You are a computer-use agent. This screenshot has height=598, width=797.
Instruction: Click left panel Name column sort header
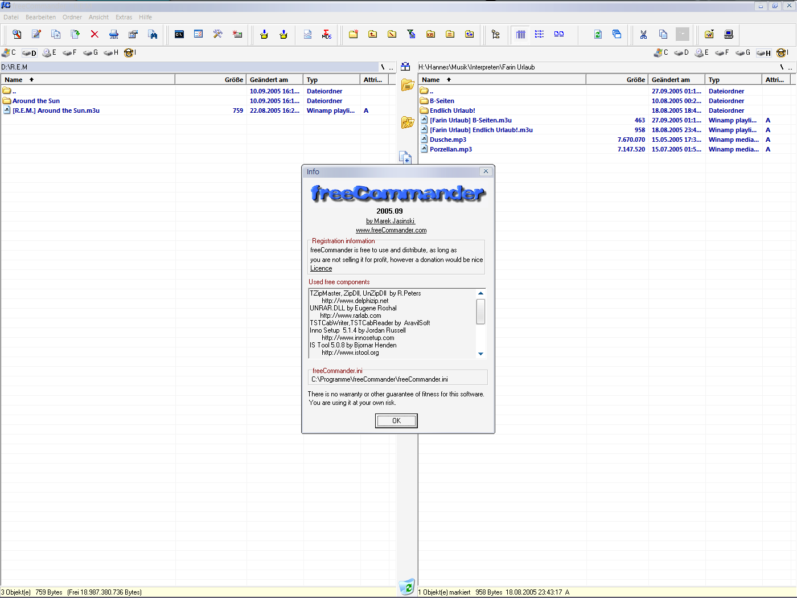pyautogui.click(x=88, y=80)
